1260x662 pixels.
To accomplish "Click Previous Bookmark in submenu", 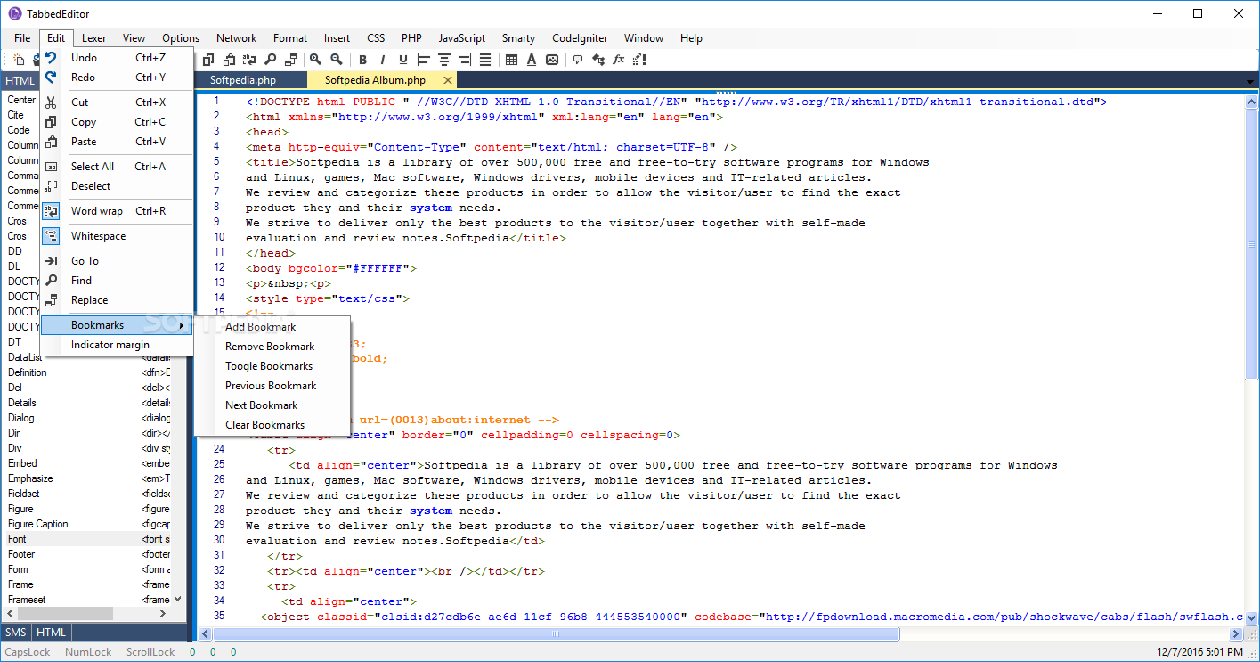I will [271, 386].
